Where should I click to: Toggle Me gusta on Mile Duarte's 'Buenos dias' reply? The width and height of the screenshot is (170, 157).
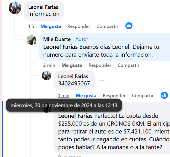[x=72, y=65]
